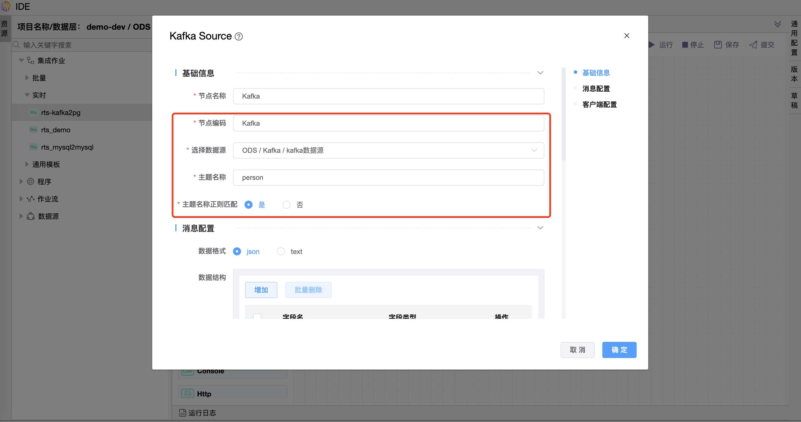Expand the 批量 tree node
Viewport: 801px width, 422px height.
pos(27,78)
